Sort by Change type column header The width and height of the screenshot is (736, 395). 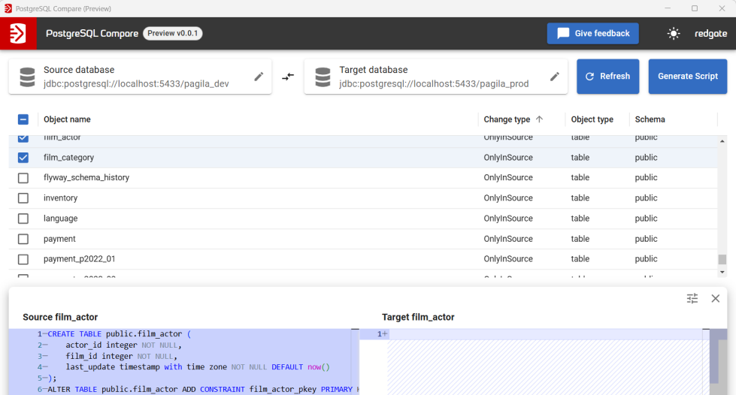[507, 119]
